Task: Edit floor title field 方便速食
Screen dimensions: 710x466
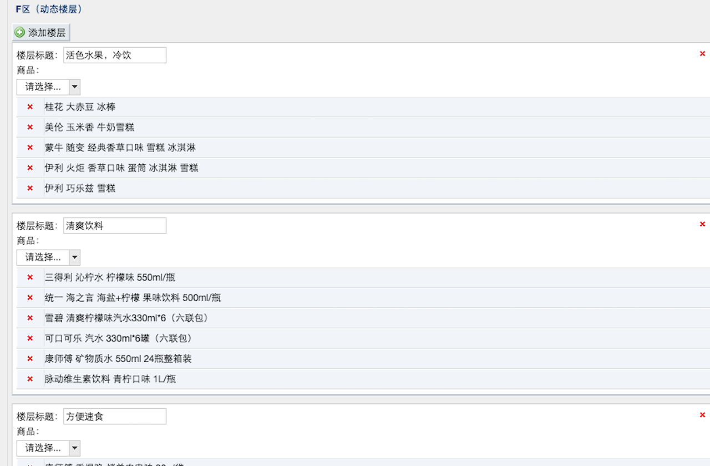Action: 115,417
